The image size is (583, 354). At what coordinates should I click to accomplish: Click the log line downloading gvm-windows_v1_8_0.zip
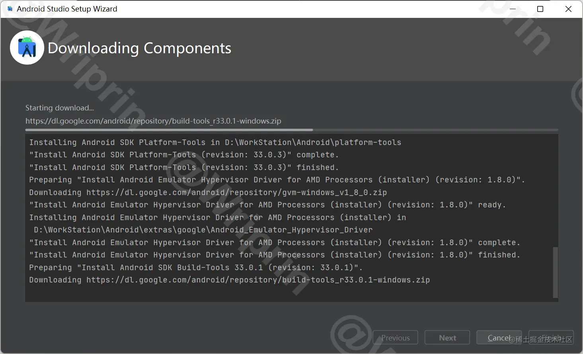(208, 192)
